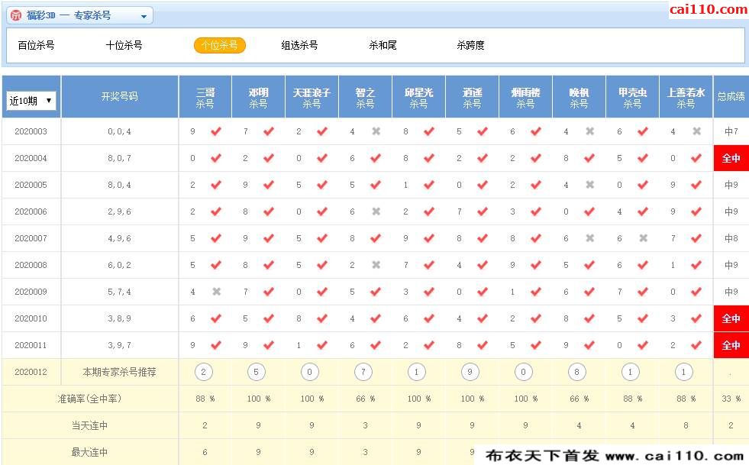This screenshot has height=465, width=749.
Task: Click the gray X for 上善若水 in row 2020003
Action: pos(697,131)
